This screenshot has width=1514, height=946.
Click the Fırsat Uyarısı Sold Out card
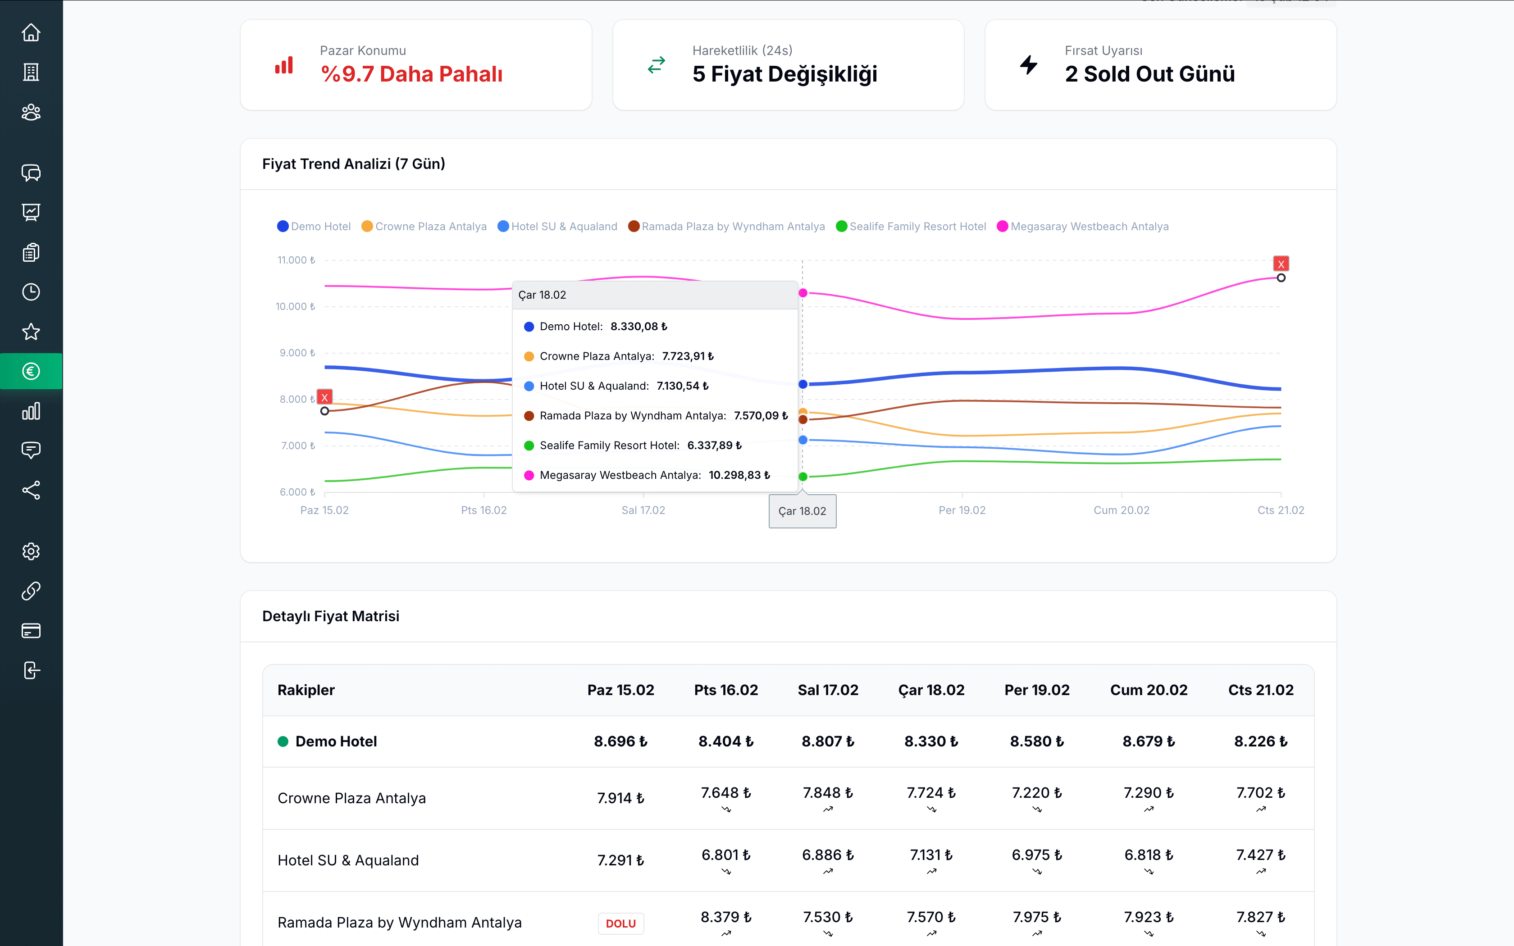pyautogui.click(x=1161, y=65)
